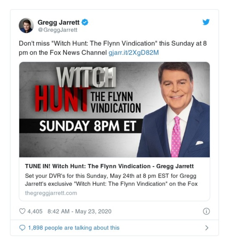The width and height of the screenshot is (229, 246).
Task: Click the Twitter bird logo icon
Action: click(x=206, y=22)
